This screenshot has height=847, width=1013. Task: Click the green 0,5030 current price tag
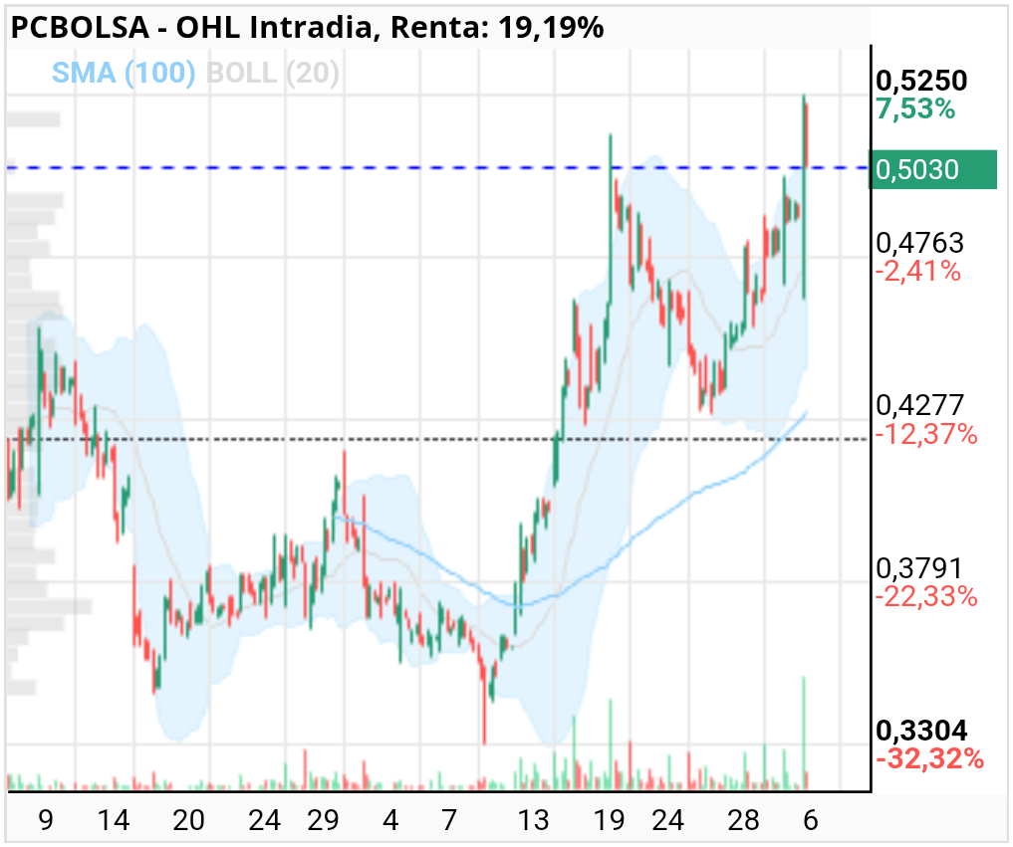coord(932,169)
